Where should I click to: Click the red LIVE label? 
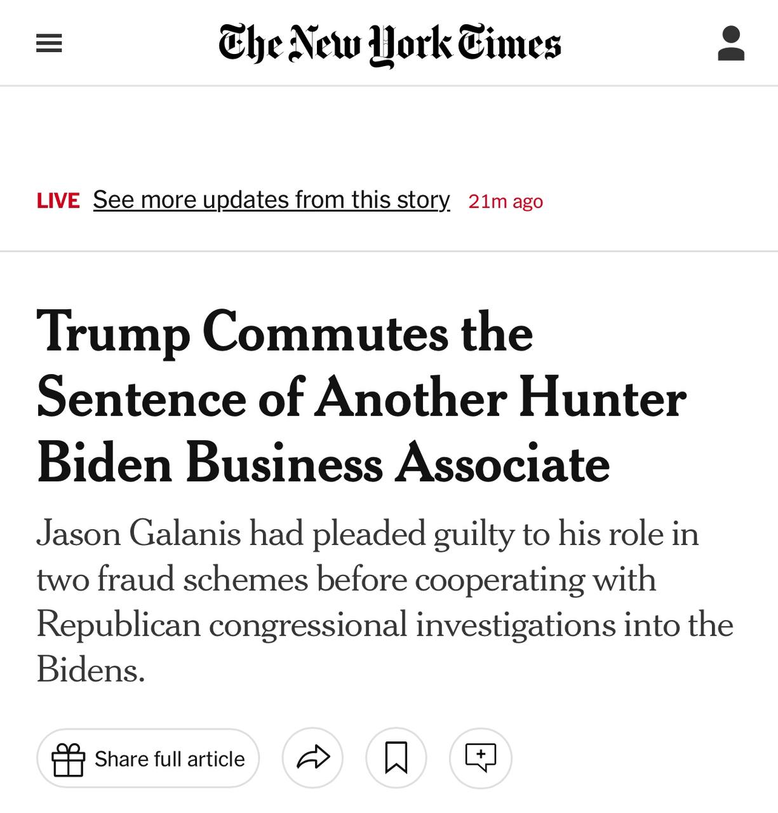point(58,201)
